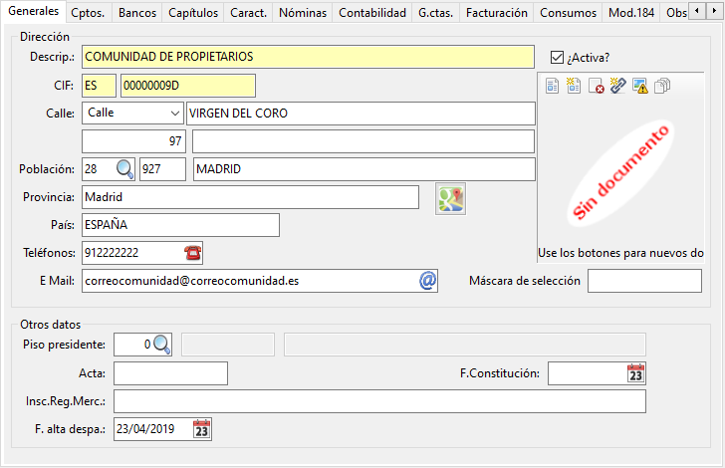Open the F. alta despa. calendar
The width and height of the screenshot is (725, 468).
[201, 429]
